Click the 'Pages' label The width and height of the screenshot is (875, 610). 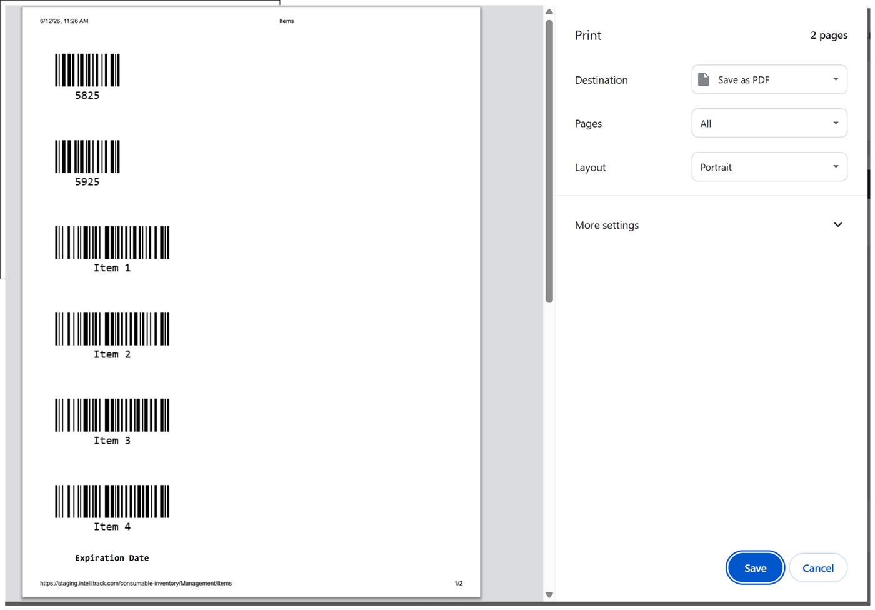588,124
